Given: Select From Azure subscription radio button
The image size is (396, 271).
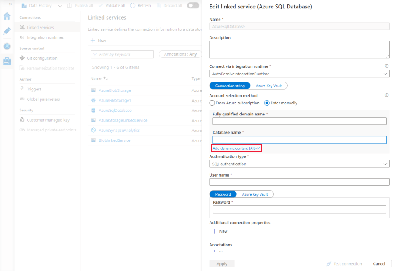Looking at the screenshot, I should (x=212, y=103).
